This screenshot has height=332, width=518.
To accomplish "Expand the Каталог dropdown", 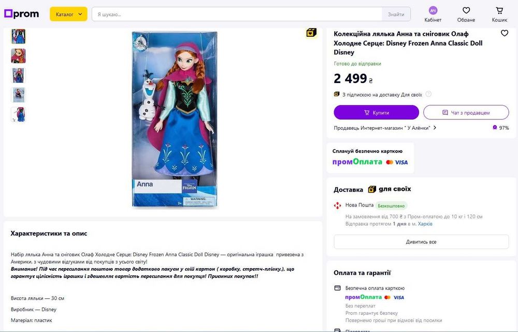I will [69, 14].
